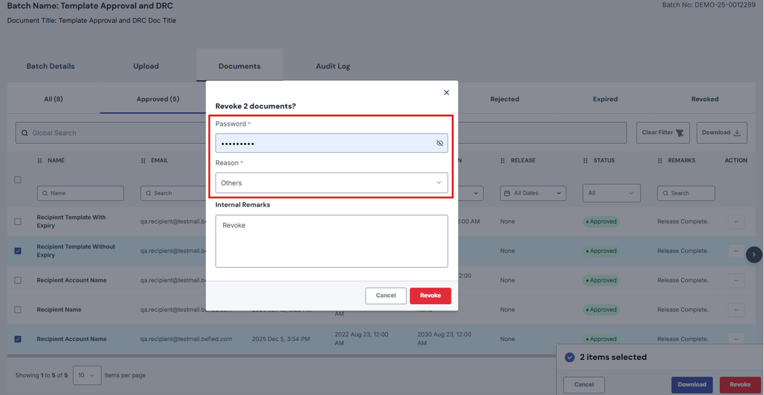The width and height of the screenshot is (764, 395).
Task: Click Cancel in the items selected bar
Action: point(584,384)
